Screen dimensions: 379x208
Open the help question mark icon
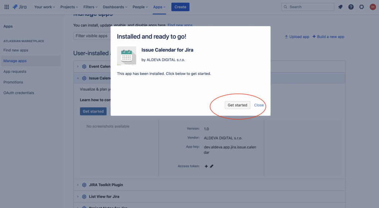tap(351, 7)
